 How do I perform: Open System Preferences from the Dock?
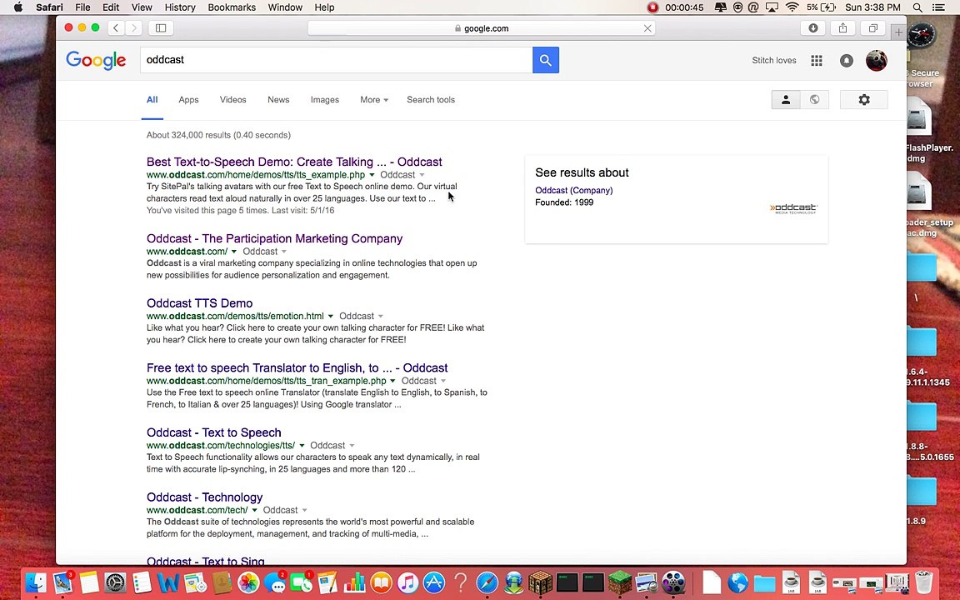115,582
